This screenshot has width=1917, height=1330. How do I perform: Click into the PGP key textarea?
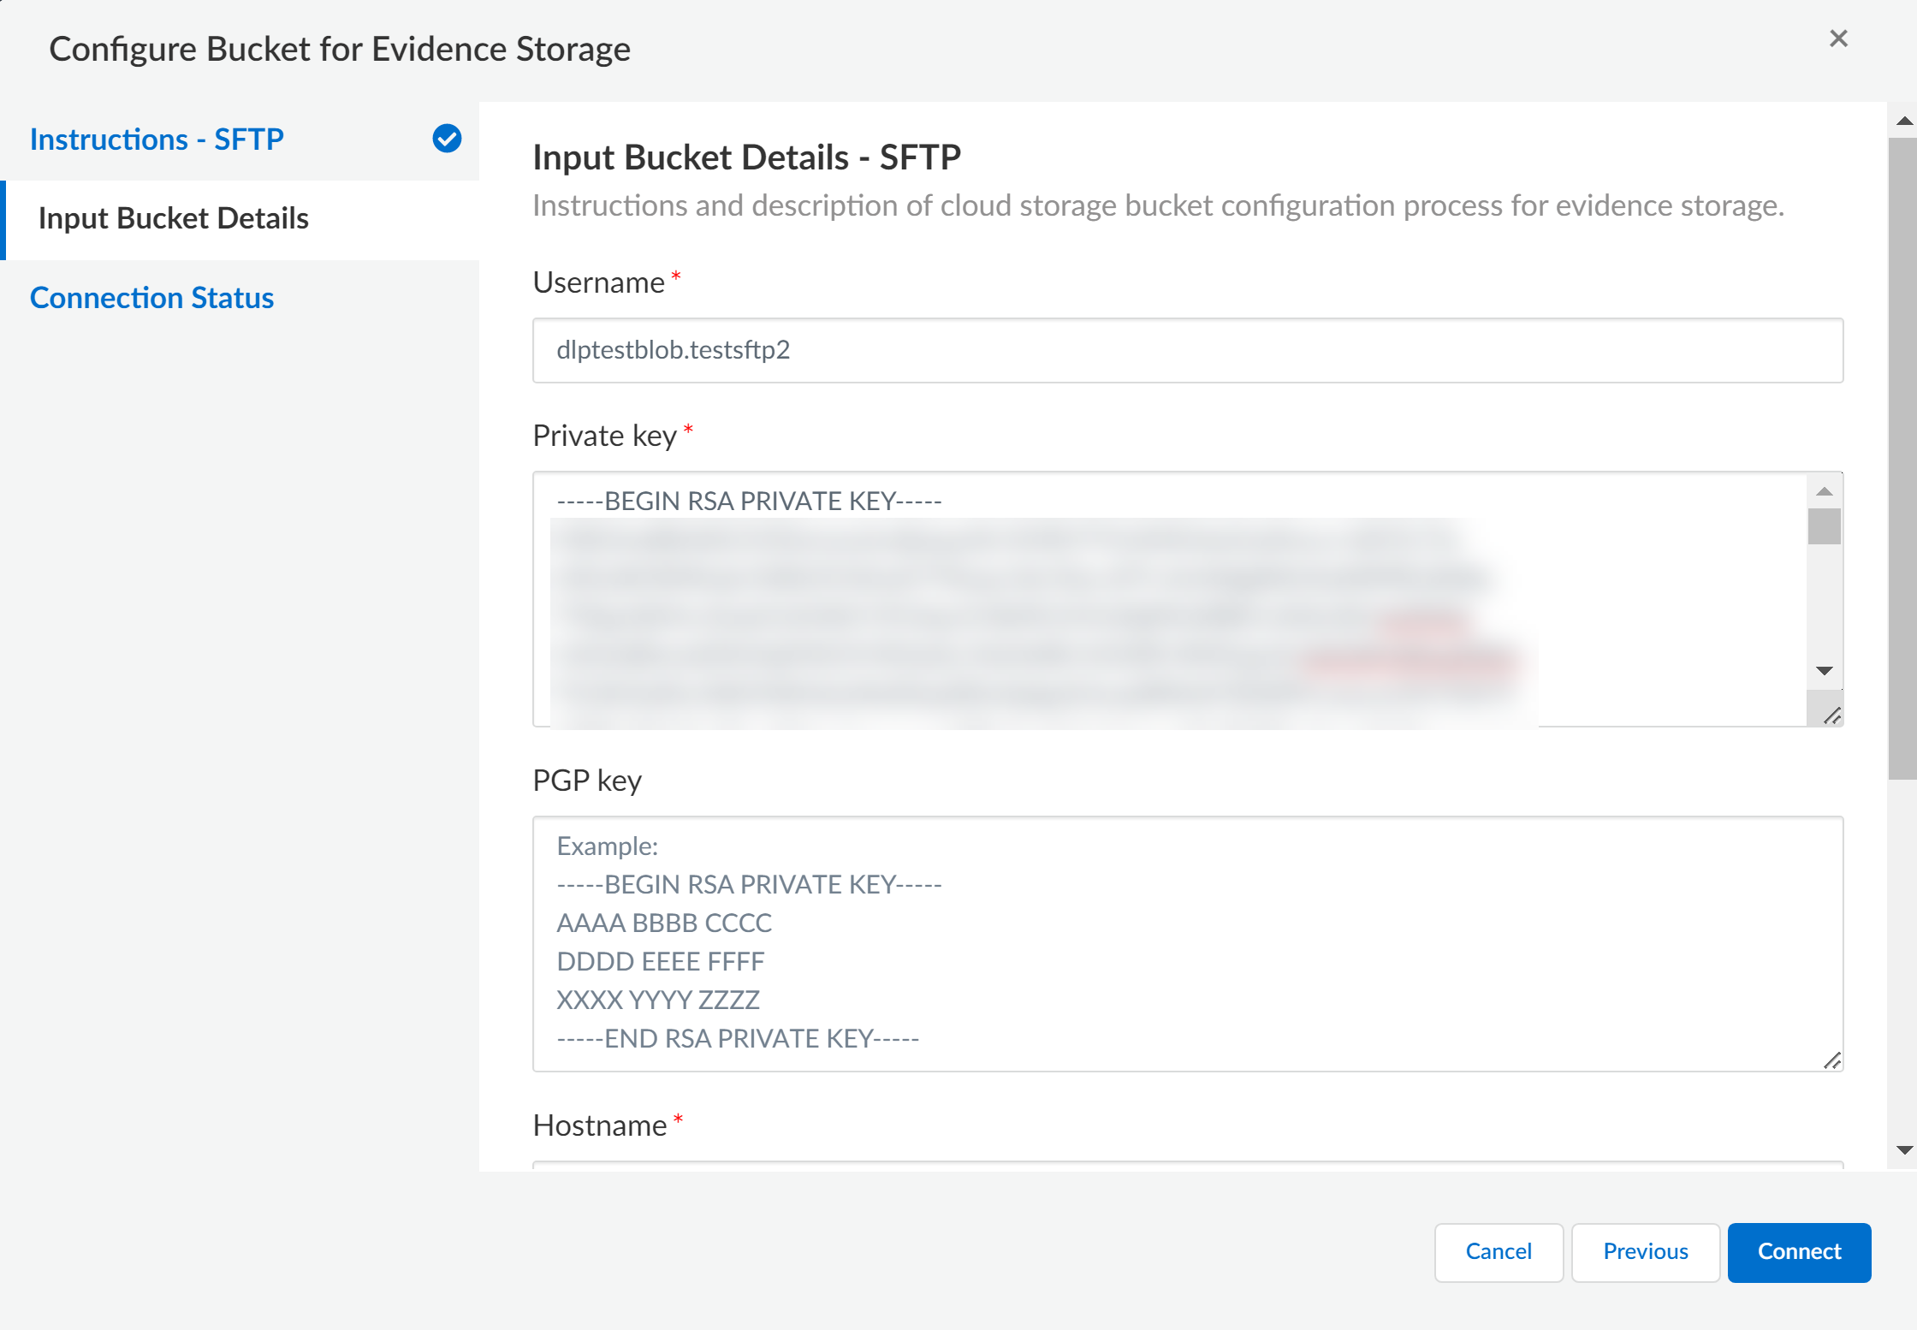[1187, 943]
